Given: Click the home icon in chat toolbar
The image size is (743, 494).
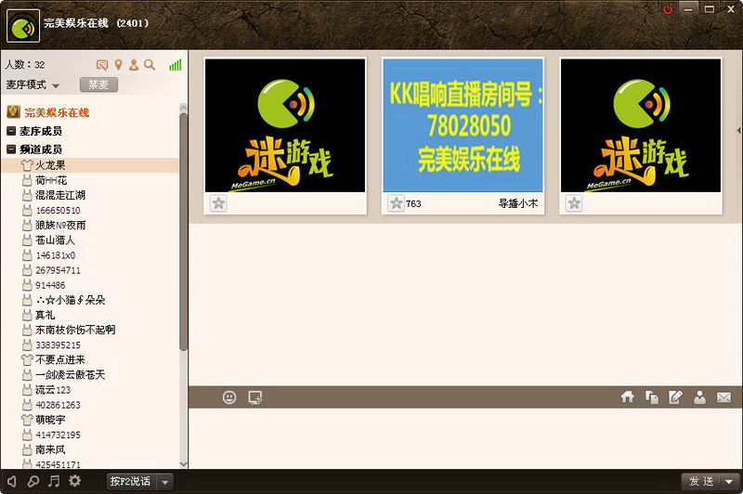Looking at the screenshot, I should [x=628, y=396].
